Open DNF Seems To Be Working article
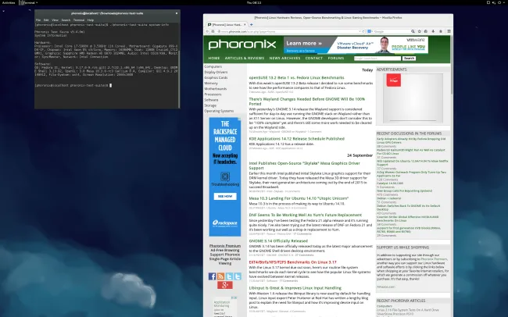The width and height of the screenshot is (508, 317). pos(305,215)
